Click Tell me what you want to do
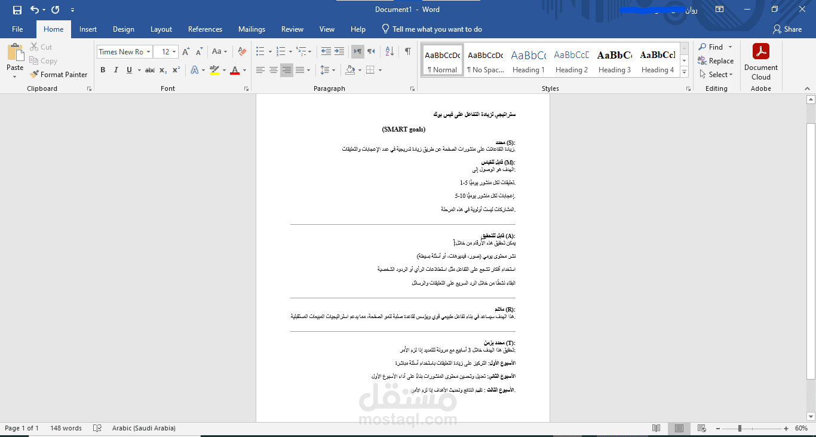 tap(432, 29)
